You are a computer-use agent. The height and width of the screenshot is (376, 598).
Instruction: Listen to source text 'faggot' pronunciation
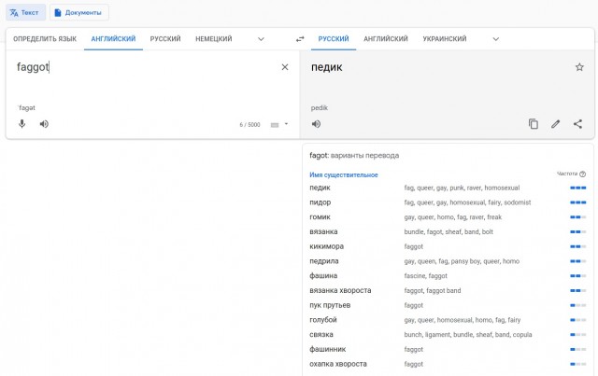44,124
